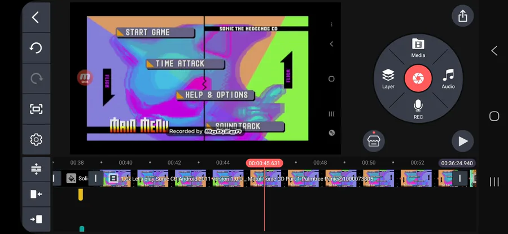The image size is (508, 234).
Task: Go back using the top-left arrow
Action: [36, 17]
